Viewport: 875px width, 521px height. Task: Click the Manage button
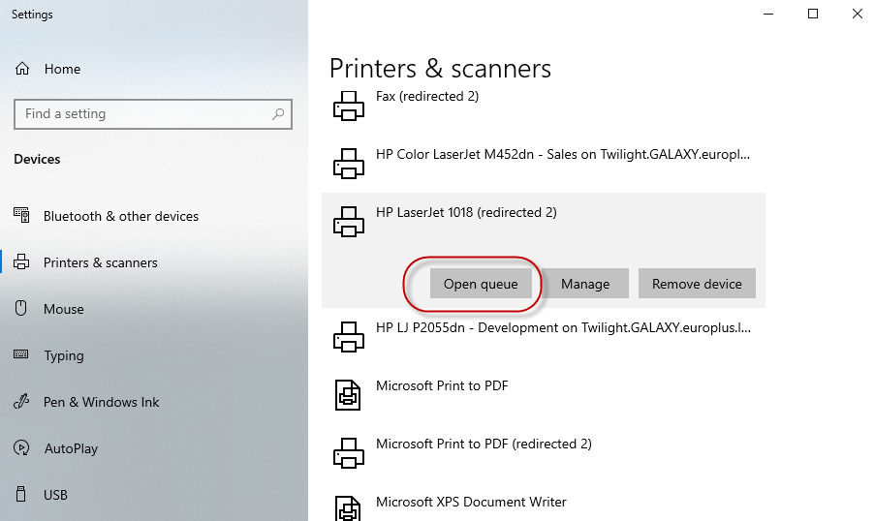click(585, 284)
